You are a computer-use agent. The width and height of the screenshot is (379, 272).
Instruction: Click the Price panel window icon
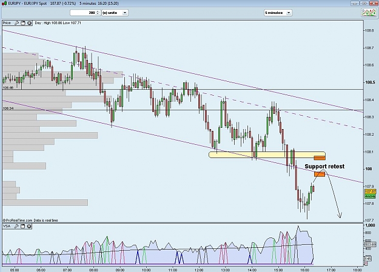22,23
